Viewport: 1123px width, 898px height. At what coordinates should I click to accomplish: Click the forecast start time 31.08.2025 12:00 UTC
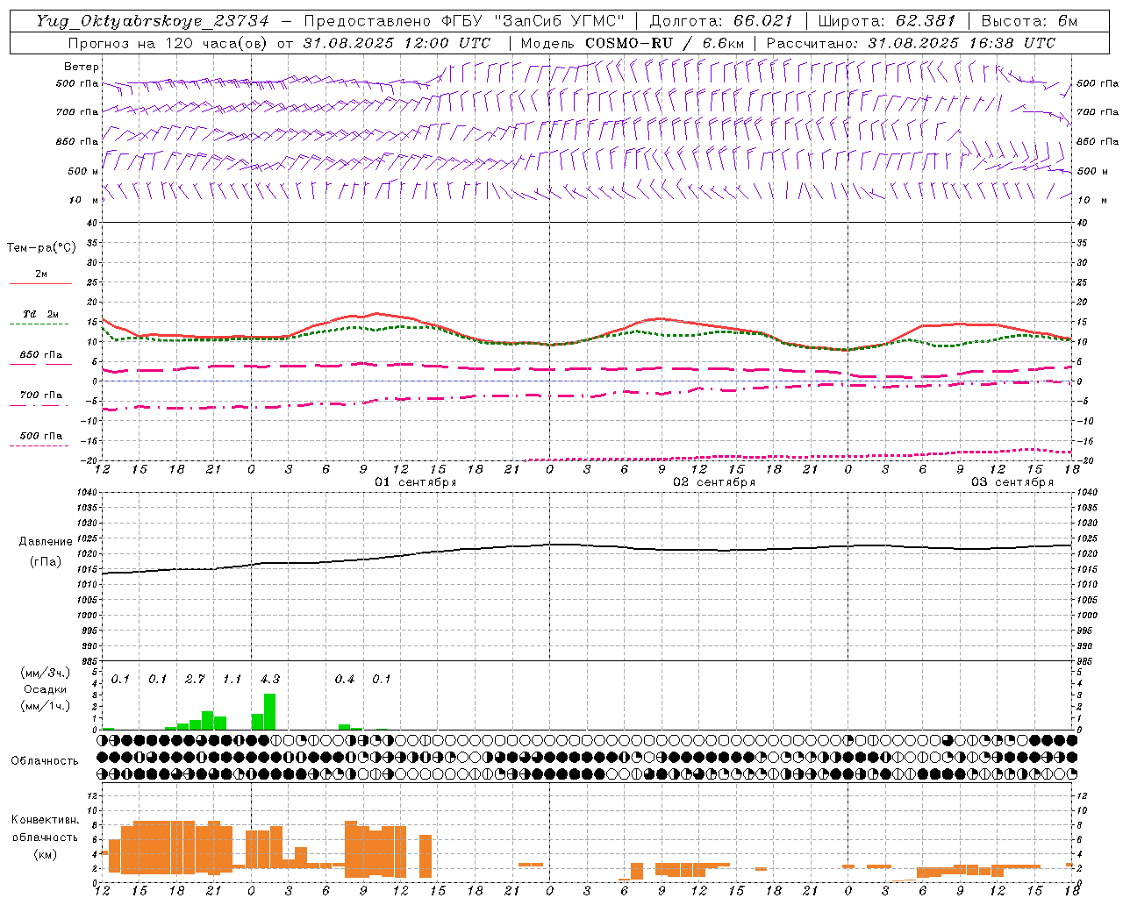pyautogui.click(x=397, y=43)
